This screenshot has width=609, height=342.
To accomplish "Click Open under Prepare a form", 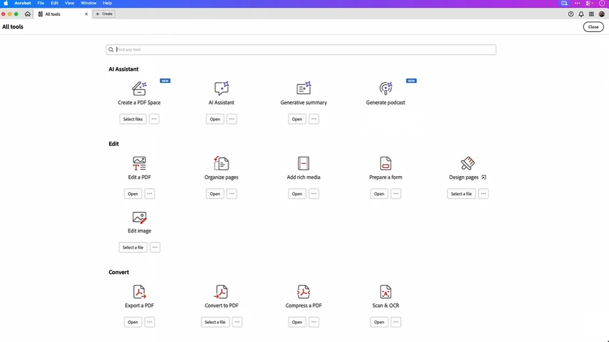I will pyautogui.click(x=379, y=194).
